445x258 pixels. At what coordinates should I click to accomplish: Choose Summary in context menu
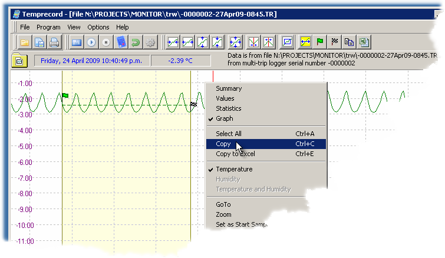(266, 88)
